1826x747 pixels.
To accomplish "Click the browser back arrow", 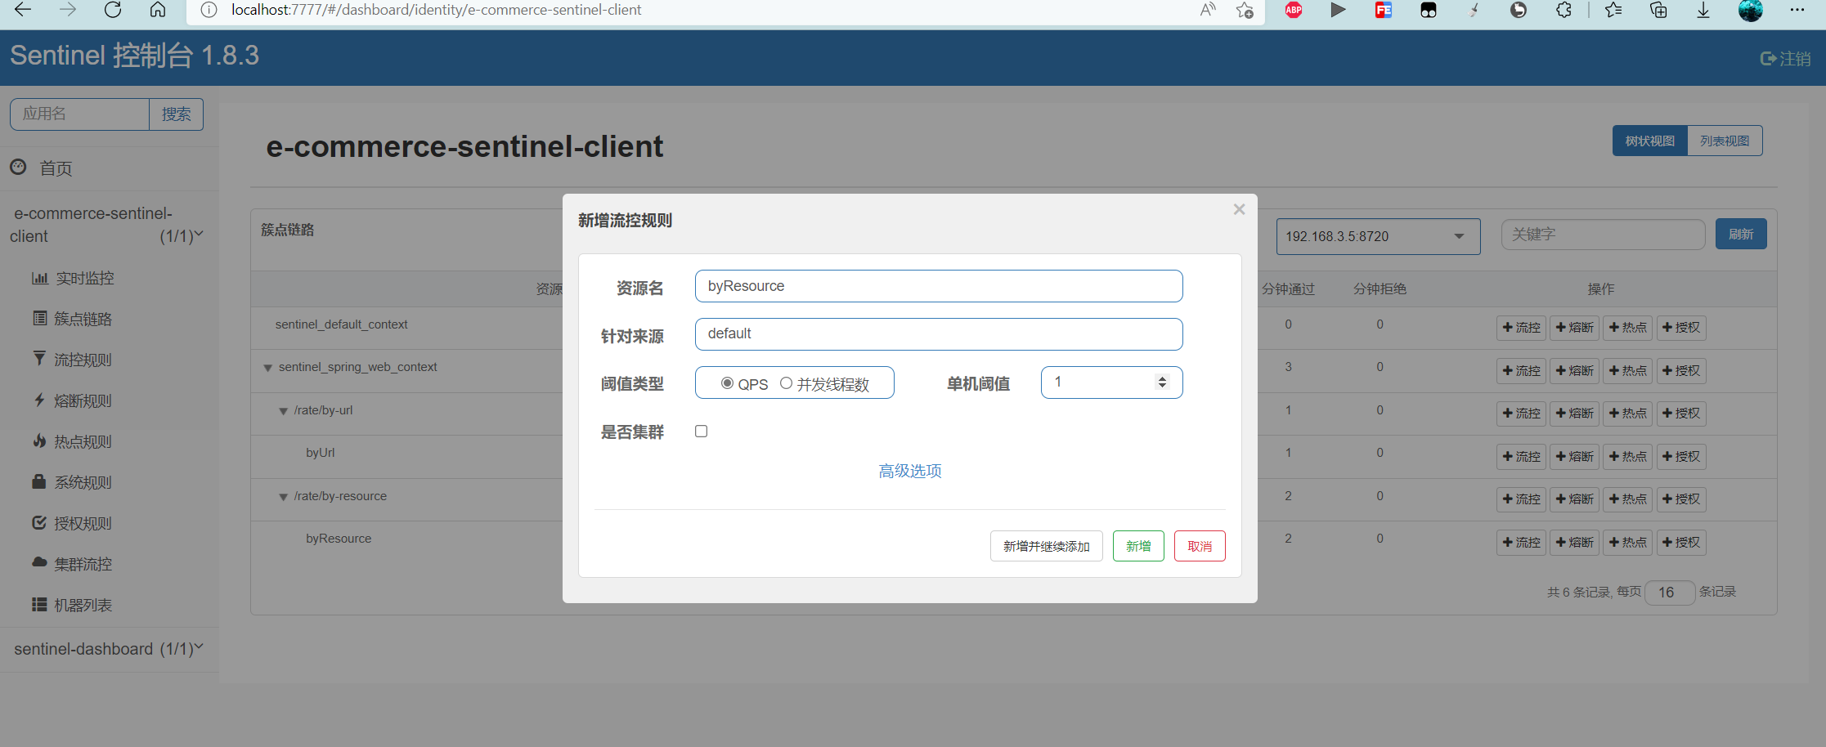I will [x=23, y=10].
